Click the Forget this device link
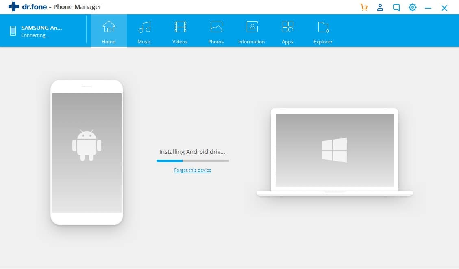 192,170
